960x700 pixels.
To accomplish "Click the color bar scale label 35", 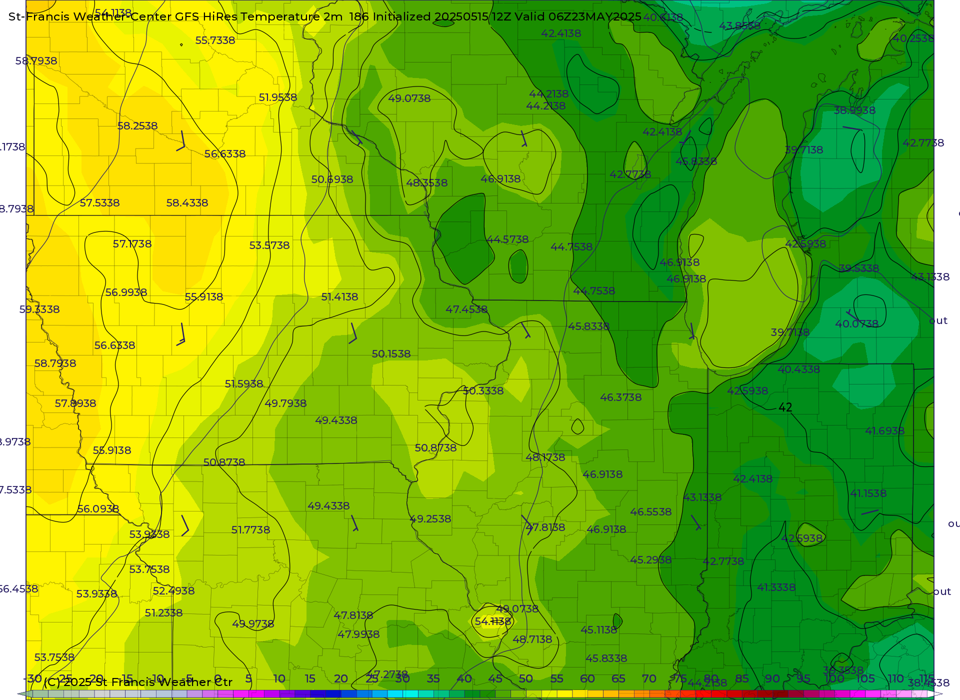I will pyautogui.click(x=433, y=678).
